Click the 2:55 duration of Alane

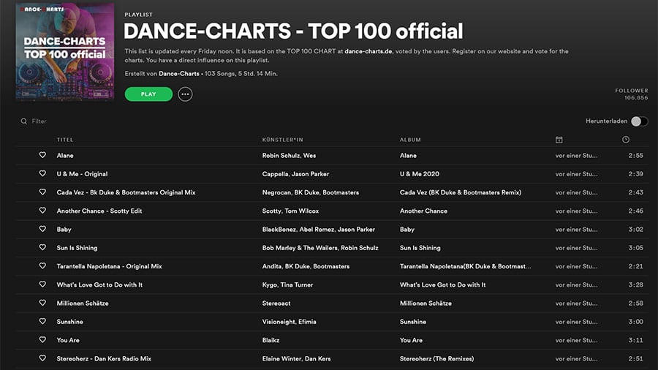(x=636, y=155)
